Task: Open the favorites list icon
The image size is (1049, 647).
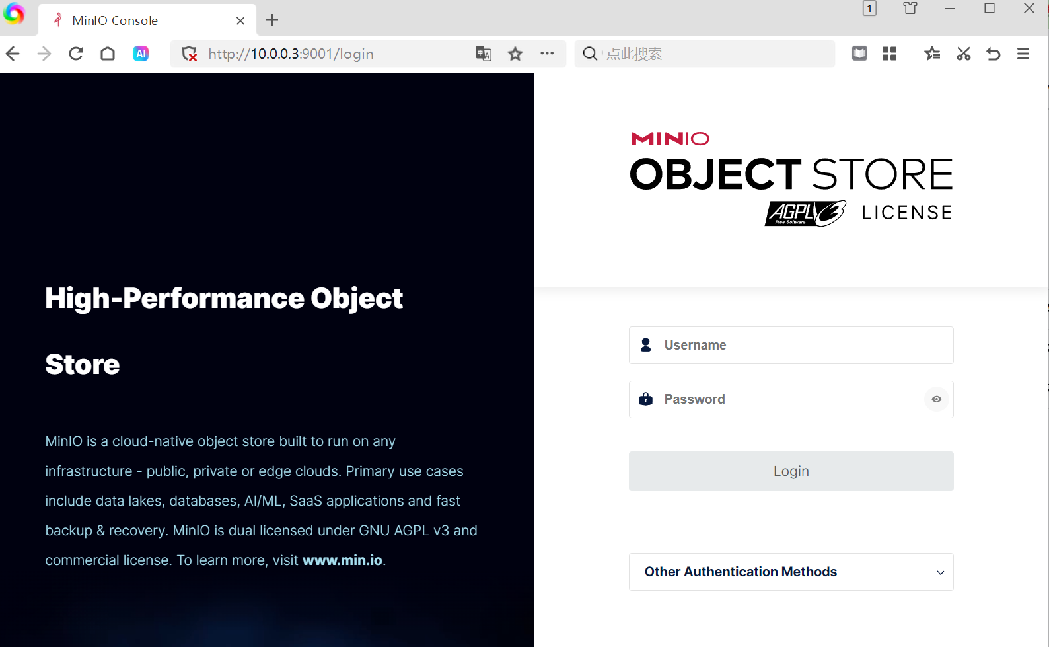Action: point(932,54)
